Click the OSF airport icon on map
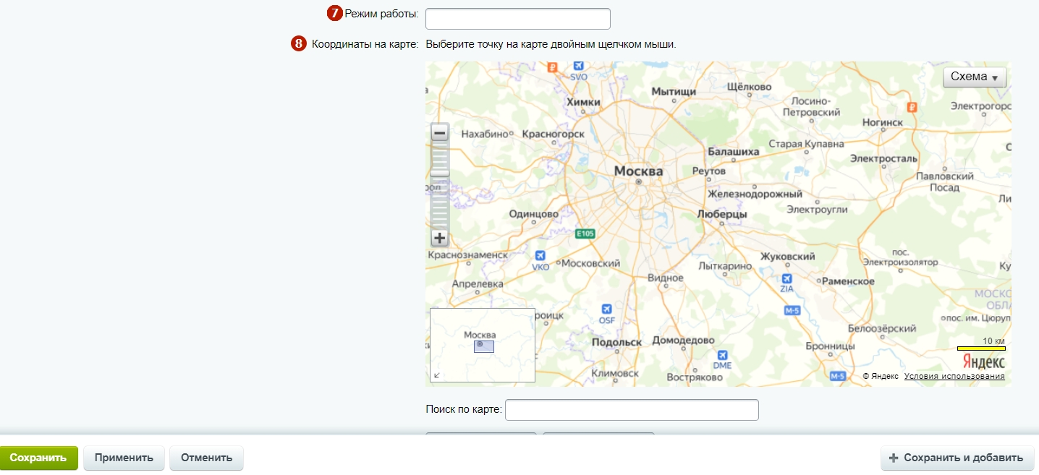The height and width of the screenshot is (475, 1039). [606, 309]
